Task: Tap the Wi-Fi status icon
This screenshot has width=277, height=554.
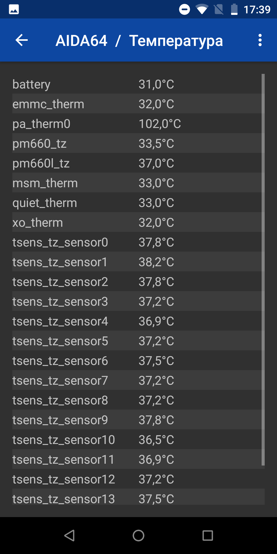Action: click(x=202, y=9)
